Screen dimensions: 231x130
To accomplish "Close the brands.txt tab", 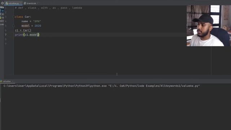I will pos(38,3).
